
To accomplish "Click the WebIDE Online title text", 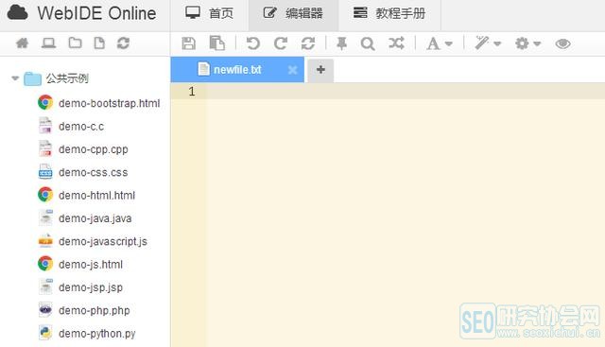I will pyautogui.click(x=96, y=13).
